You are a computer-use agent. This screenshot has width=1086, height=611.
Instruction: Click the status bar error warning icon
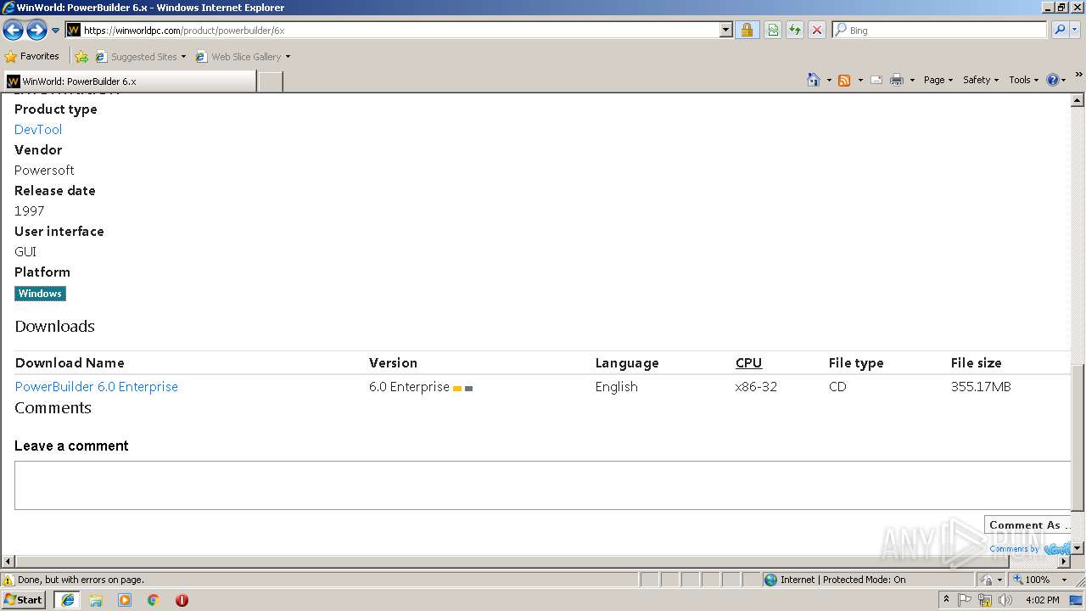[x=8, y=580]
